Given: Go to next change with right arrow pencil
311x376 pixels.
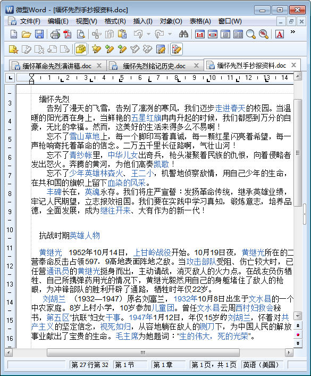Looking at the screenshot, I should point(122,50).
